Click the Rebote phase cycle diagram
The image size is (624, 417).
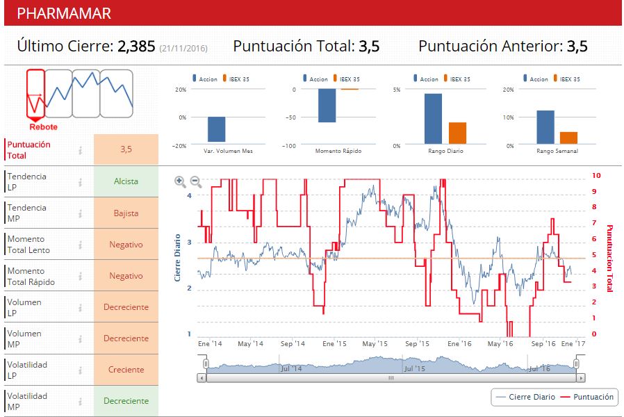[x=80, y=99]
